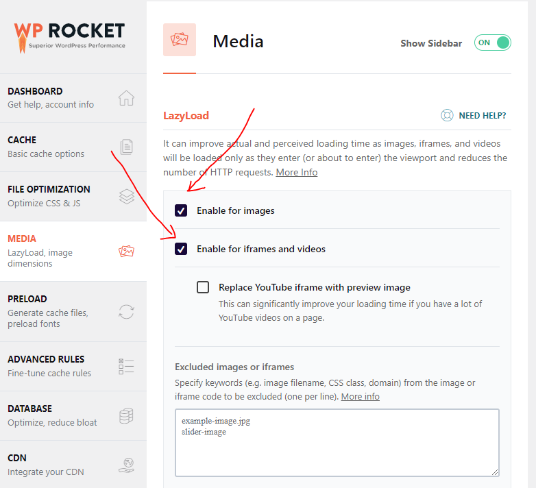Viewport: 536px width, 488px height.
Task: Click the Media photos icon in sidebar
Action: point(126,251)
